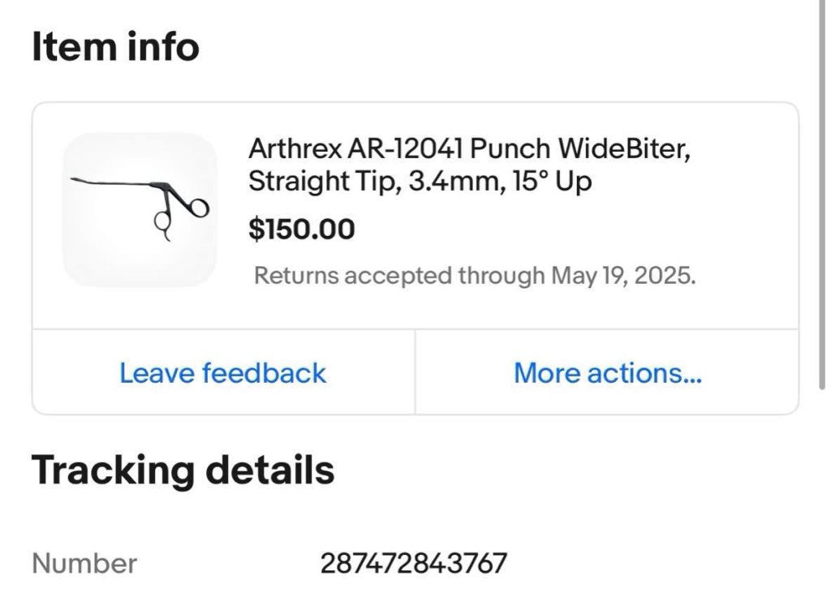The height and width of the screenshot is (597, 831).
Task: Click the Item info heading
Action: coord(115,46)
